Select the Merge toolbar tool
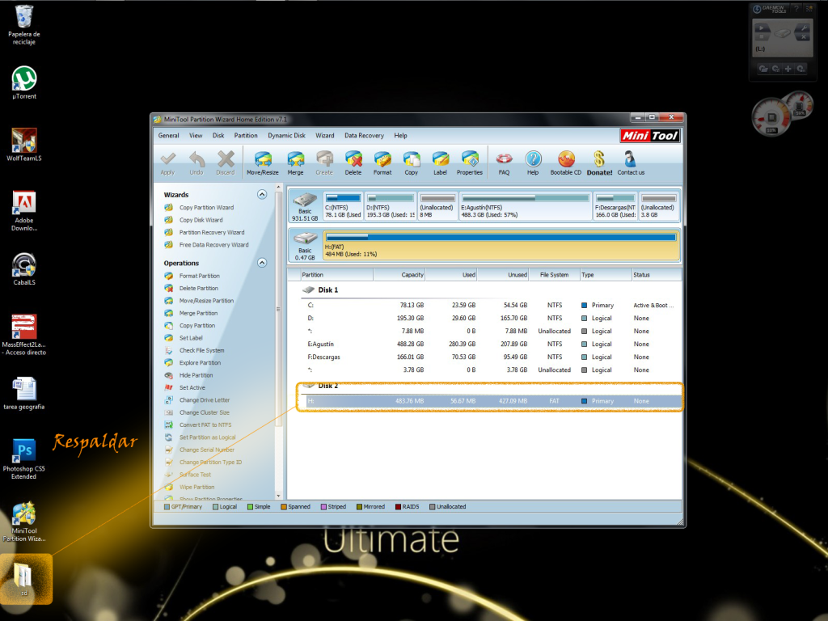This screenshot has height=621, width=828. click(296, 162)
